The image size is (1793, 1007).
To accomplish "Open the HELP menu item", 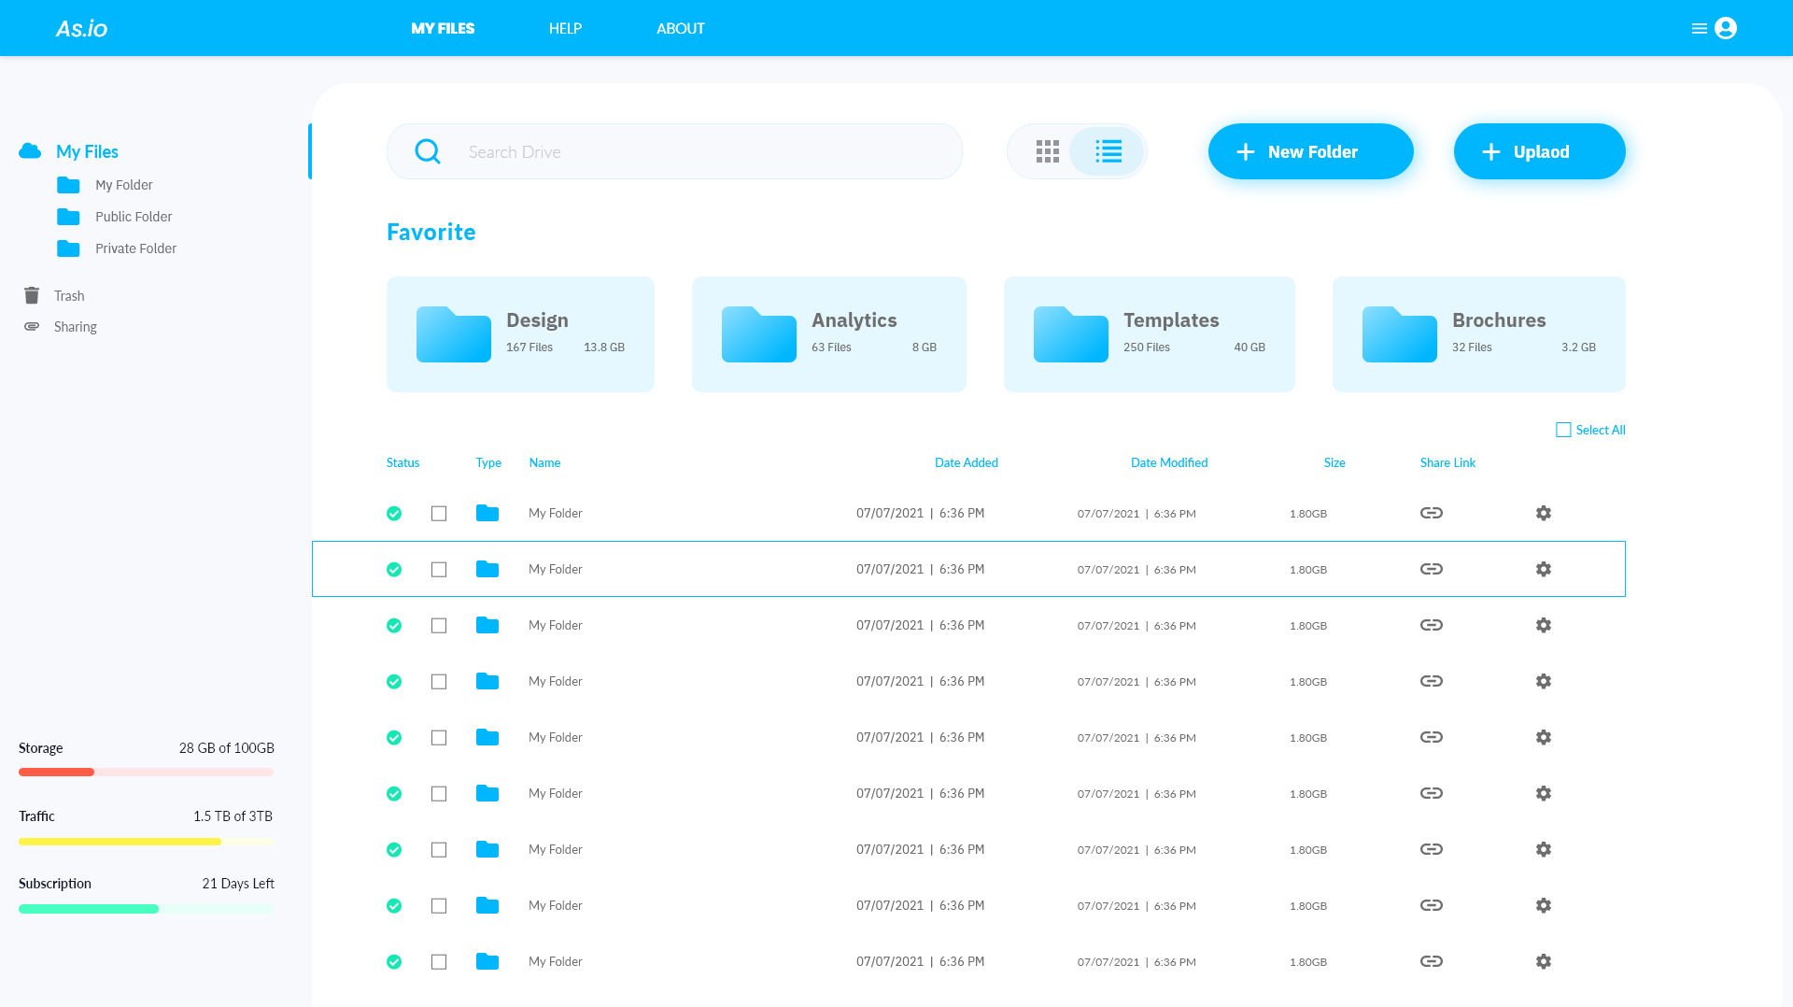I will 565,28.
